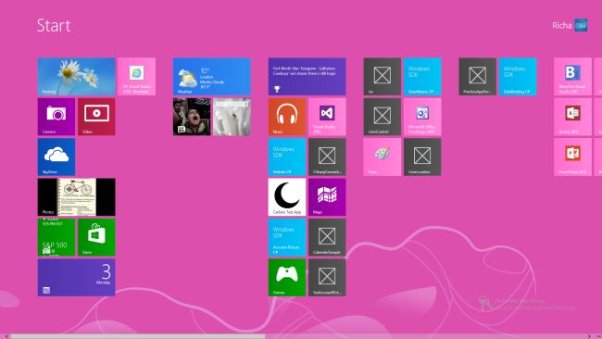Open the UserControl placeholder tile
Image resolution: width=602 pixels, height=339 pixels.
pyautogui.click(x=383, y=117)
